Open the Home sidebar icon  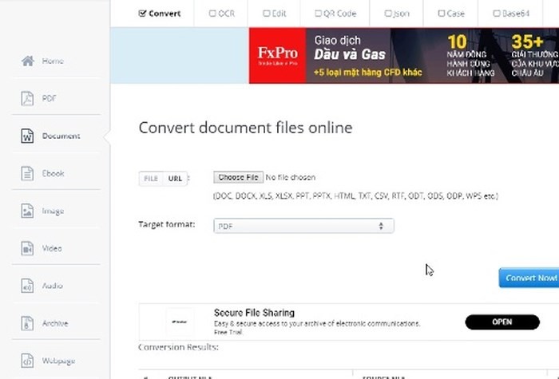pos(28,61)
